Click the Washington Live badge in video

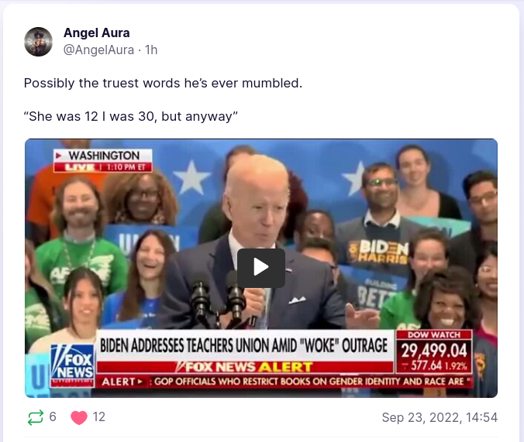pos(103,160)
